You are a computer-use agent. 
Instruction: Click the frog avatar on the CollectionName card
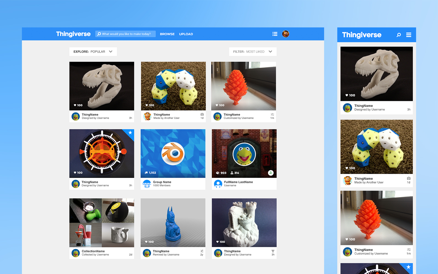tap(76, 253)
